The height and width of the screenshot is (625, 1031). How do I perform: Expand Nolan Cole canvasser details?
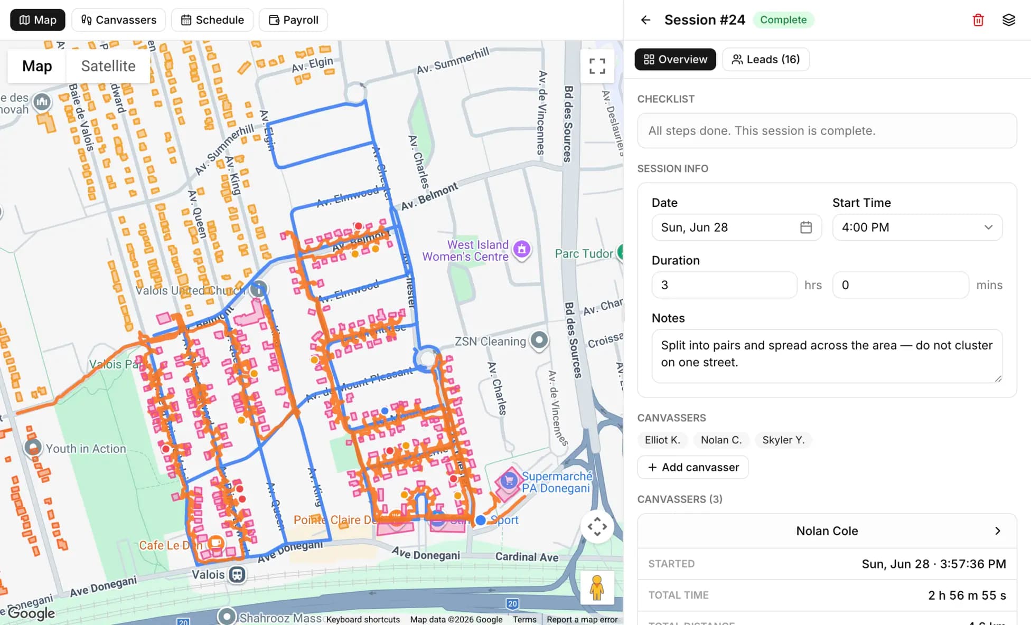827,531
